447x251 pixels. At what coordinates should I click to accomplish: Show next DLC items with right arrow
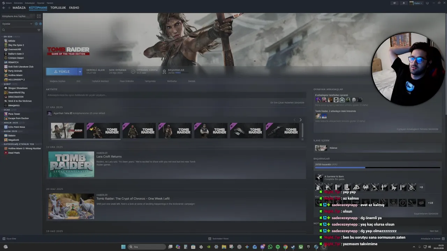pyautogui.click(x=300, y=120)
